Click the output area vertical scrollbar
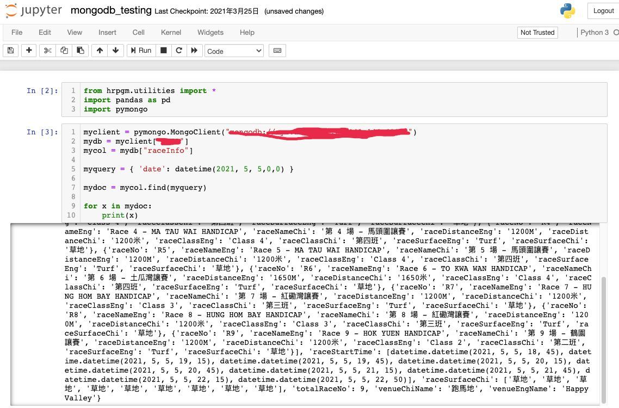The height and width of the screenshot is (408, 619). coord(603,337)
